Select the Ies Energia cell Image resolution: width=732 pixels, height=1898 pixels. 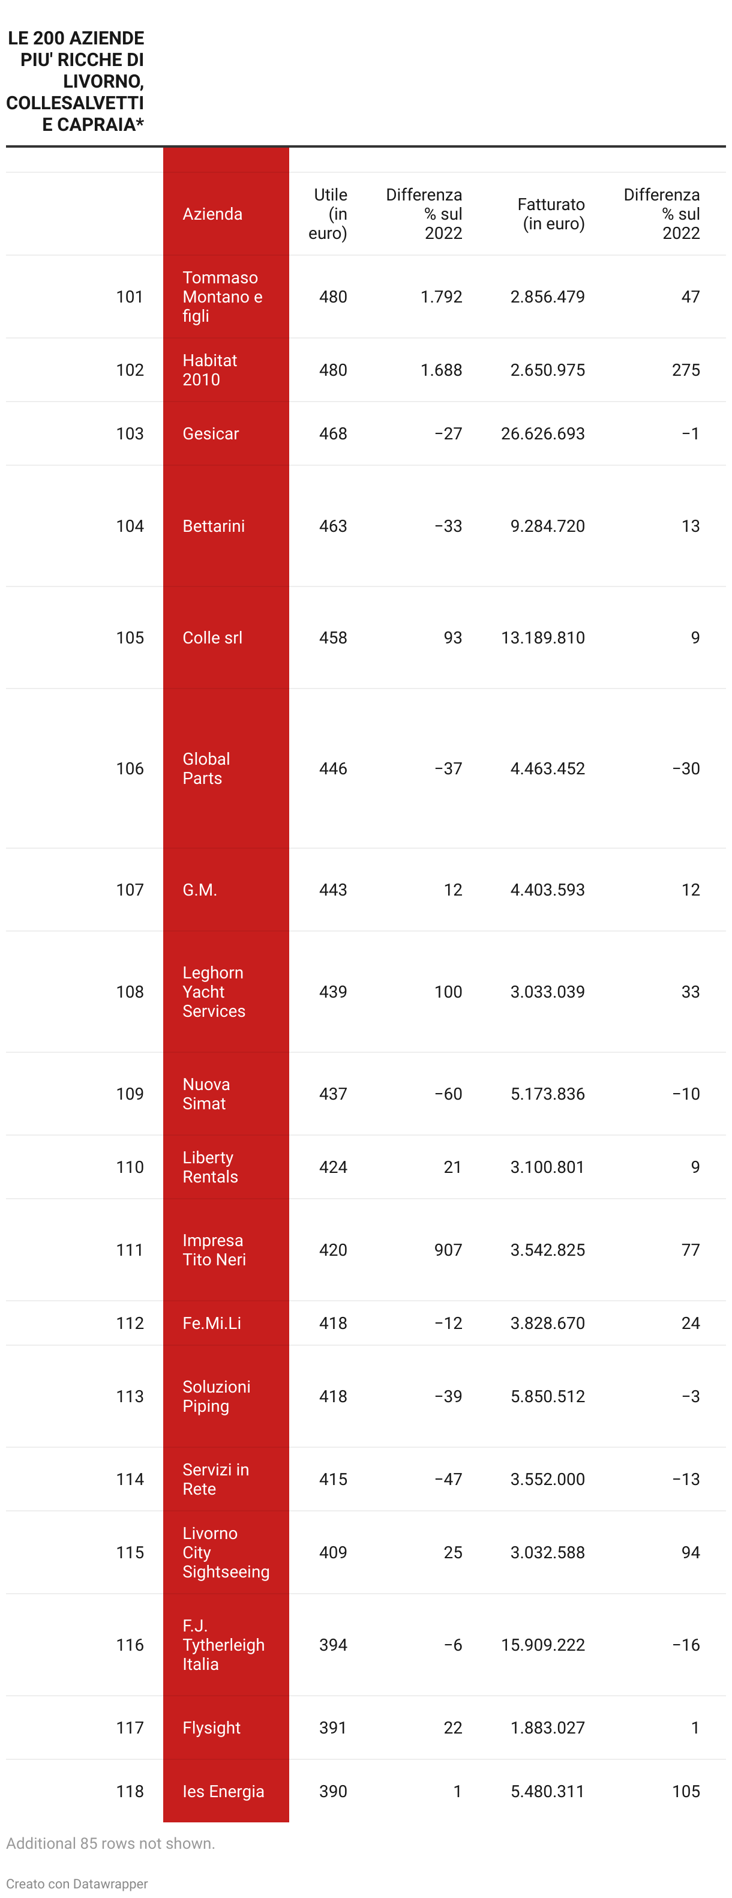226,1791
